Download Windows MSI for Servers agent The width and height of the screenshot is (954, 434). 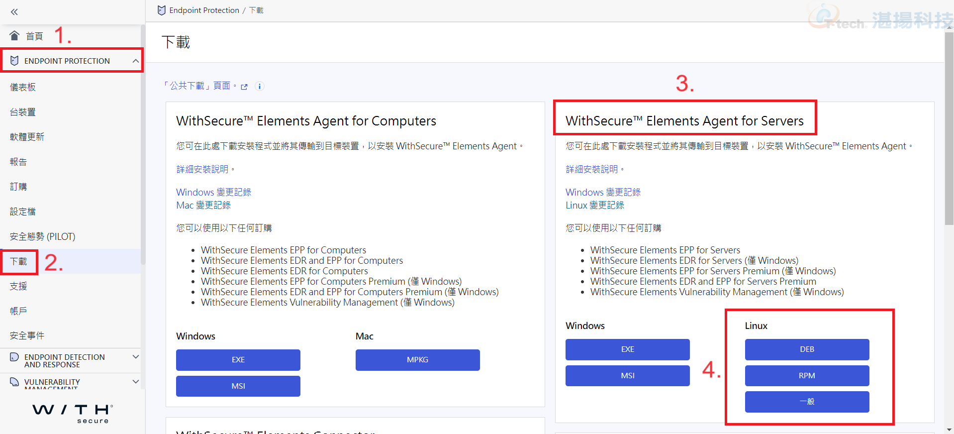click(628, 376)
